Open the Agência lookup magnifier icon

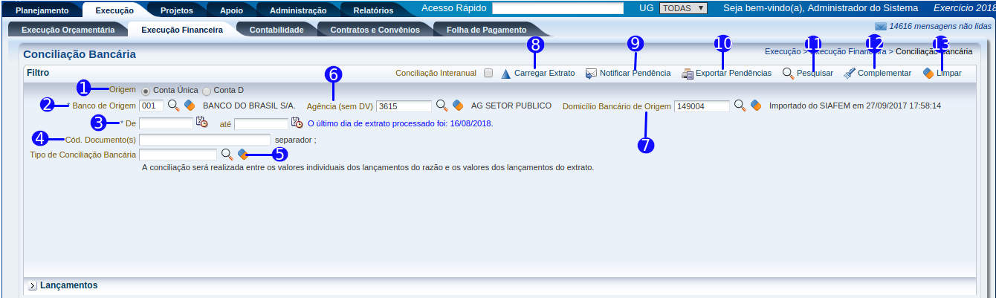point(442,106)
